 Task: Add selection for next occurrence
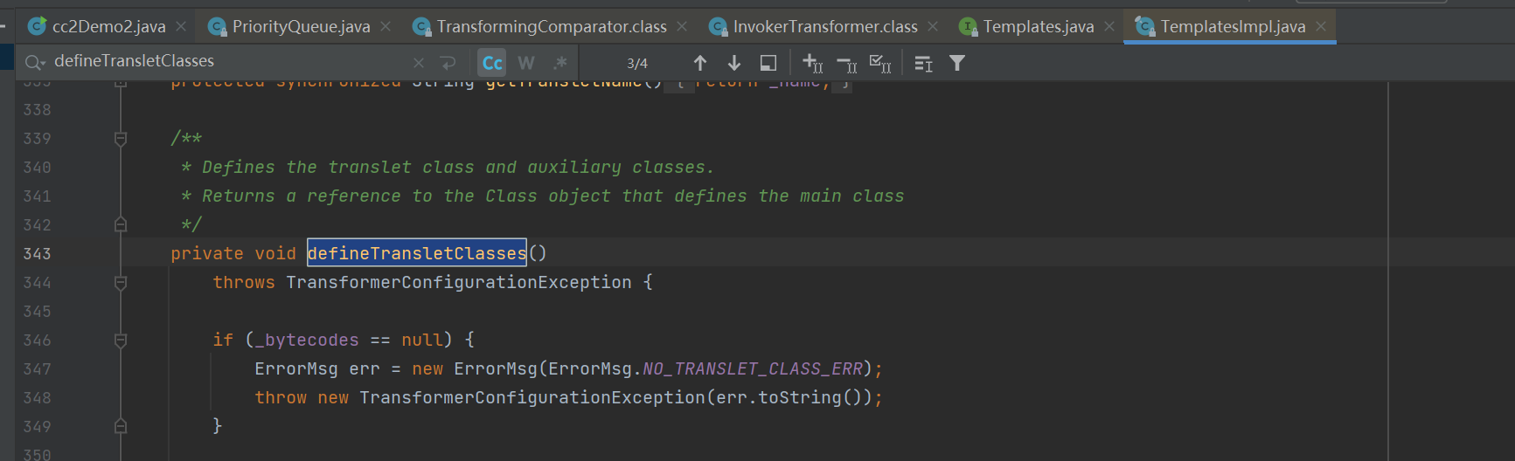click(812, 63)
